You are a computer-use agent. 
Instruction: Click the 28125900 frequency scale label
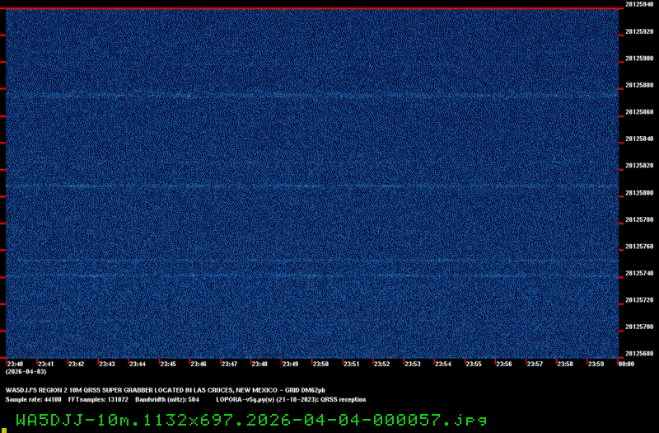pos(639,59)
